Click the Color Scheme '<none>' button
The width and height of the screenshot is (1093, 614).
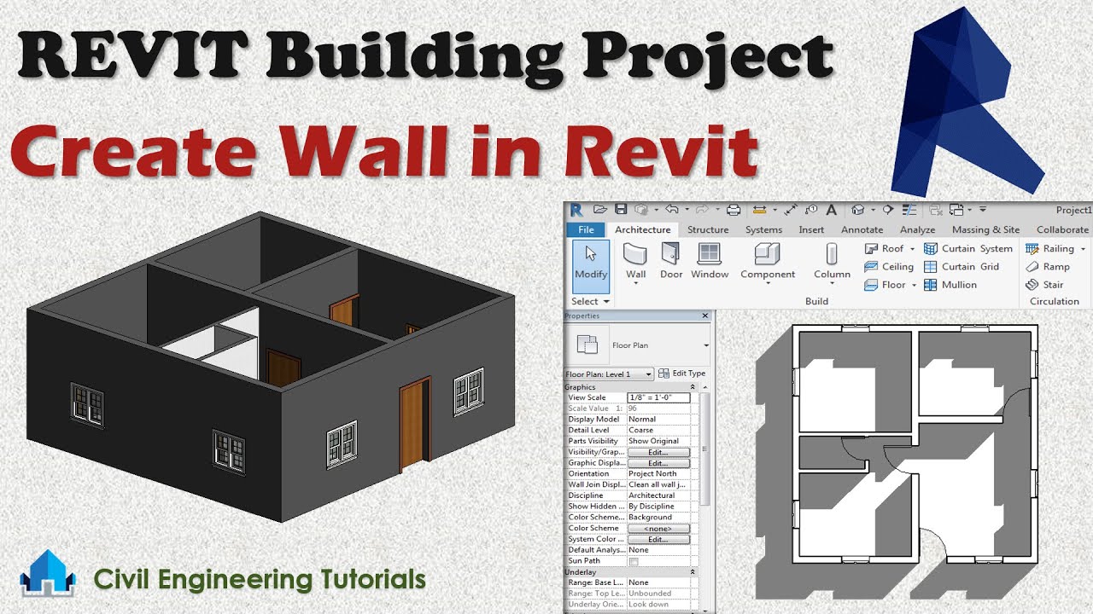click(x=658, y=529)
